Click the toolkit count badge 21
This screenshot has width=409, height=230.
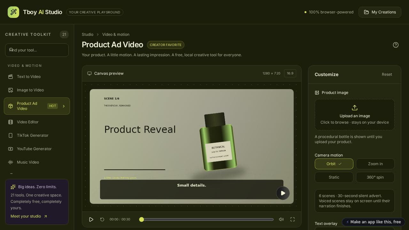[64, 34]
